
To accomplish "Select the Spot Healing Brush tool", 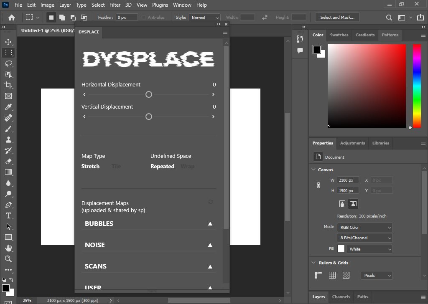I will point(8,118).
